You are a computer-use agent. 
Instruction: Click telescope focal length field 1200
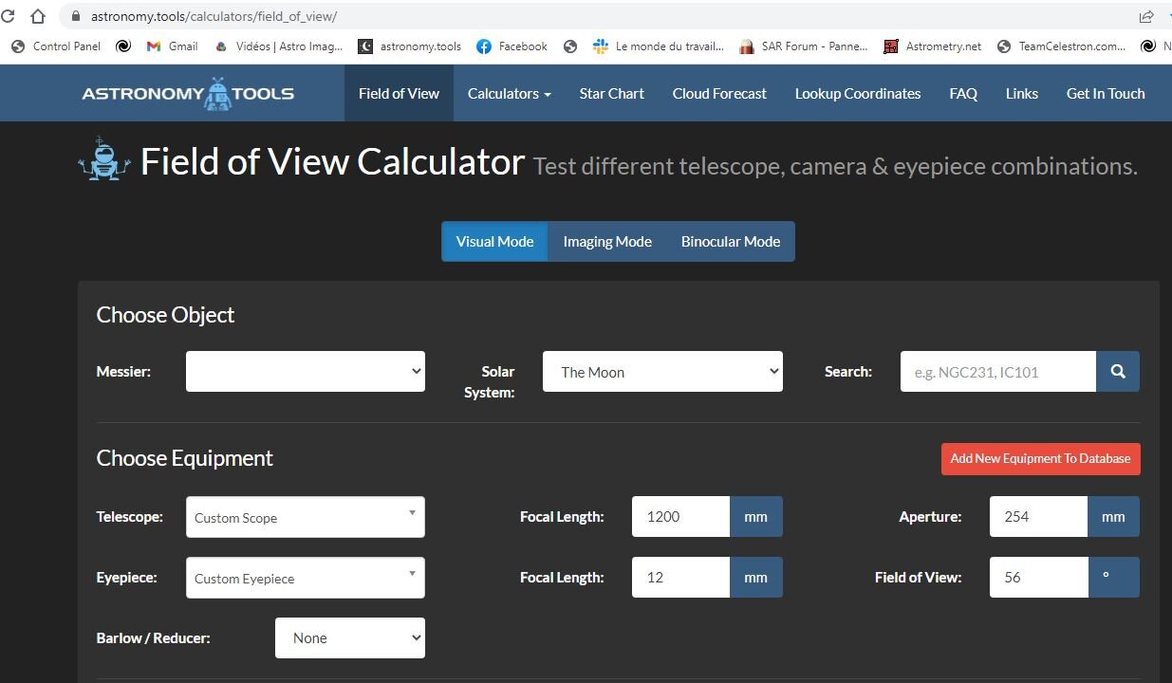680,517
